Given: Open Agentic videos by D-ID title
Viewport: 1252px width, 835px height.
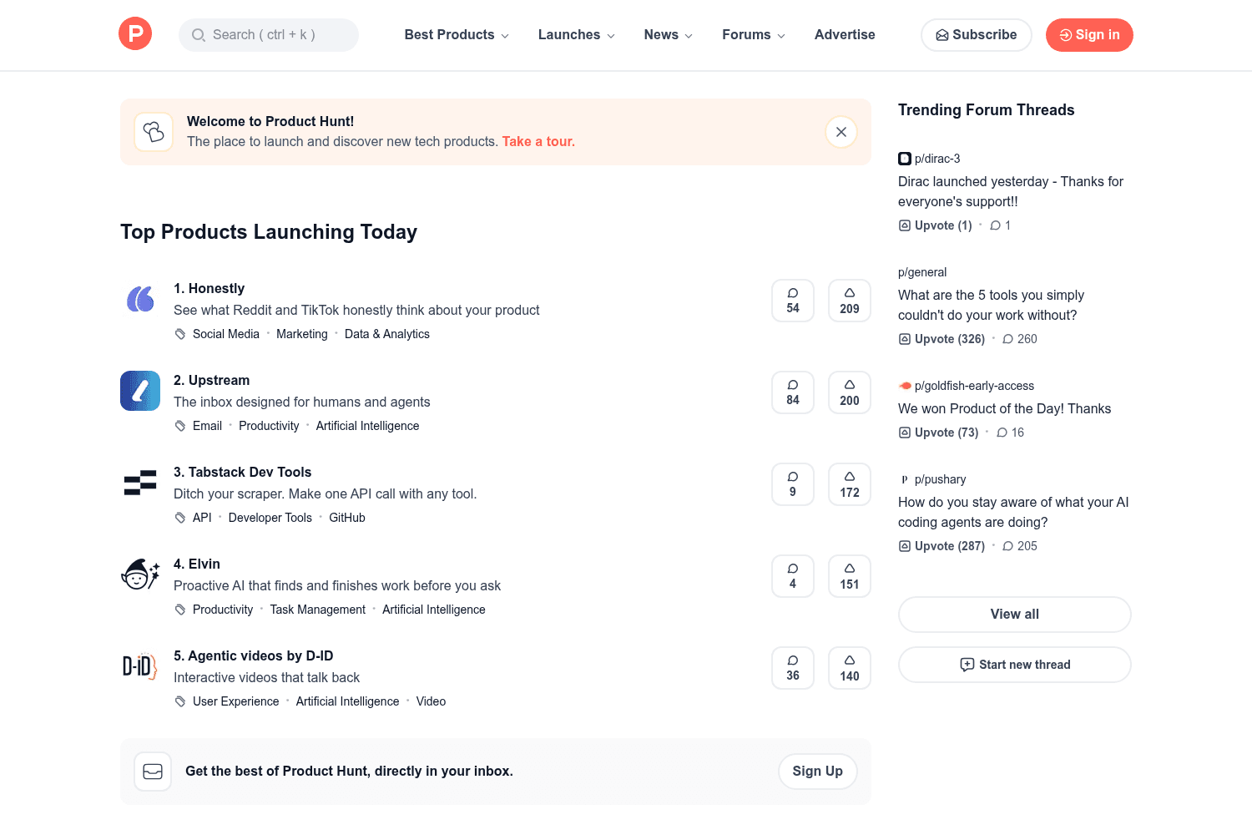Looking at the screenshot, I should point(253,656).
